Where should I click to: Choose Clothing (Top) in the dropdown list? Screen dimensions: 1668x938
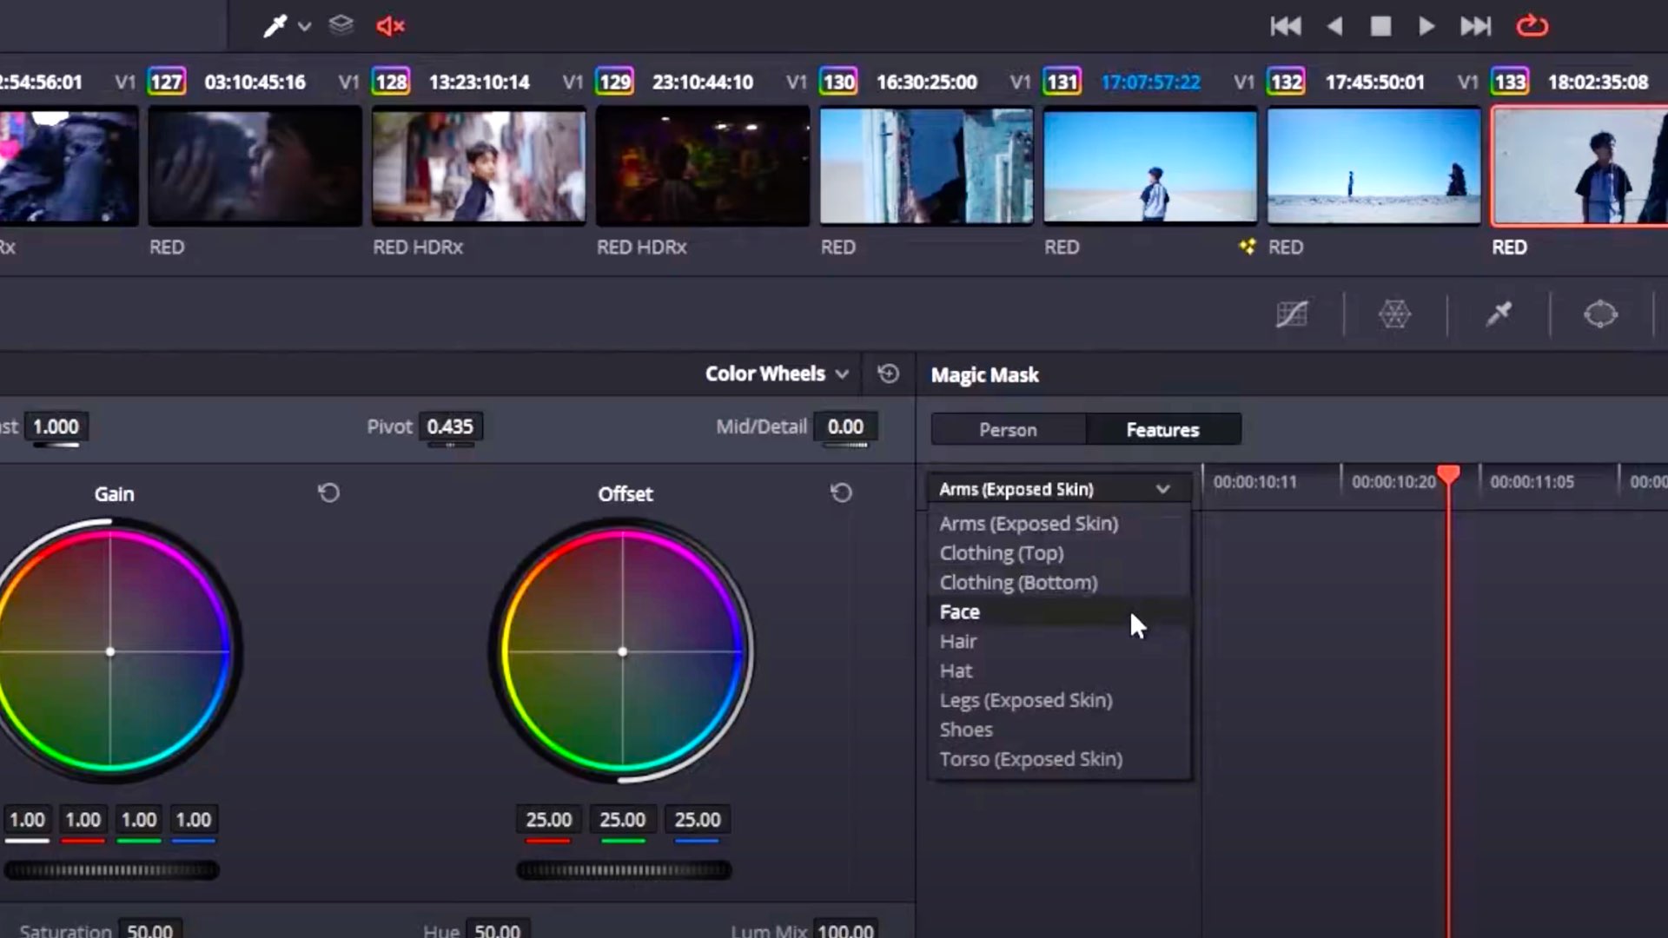point(1002,553)
